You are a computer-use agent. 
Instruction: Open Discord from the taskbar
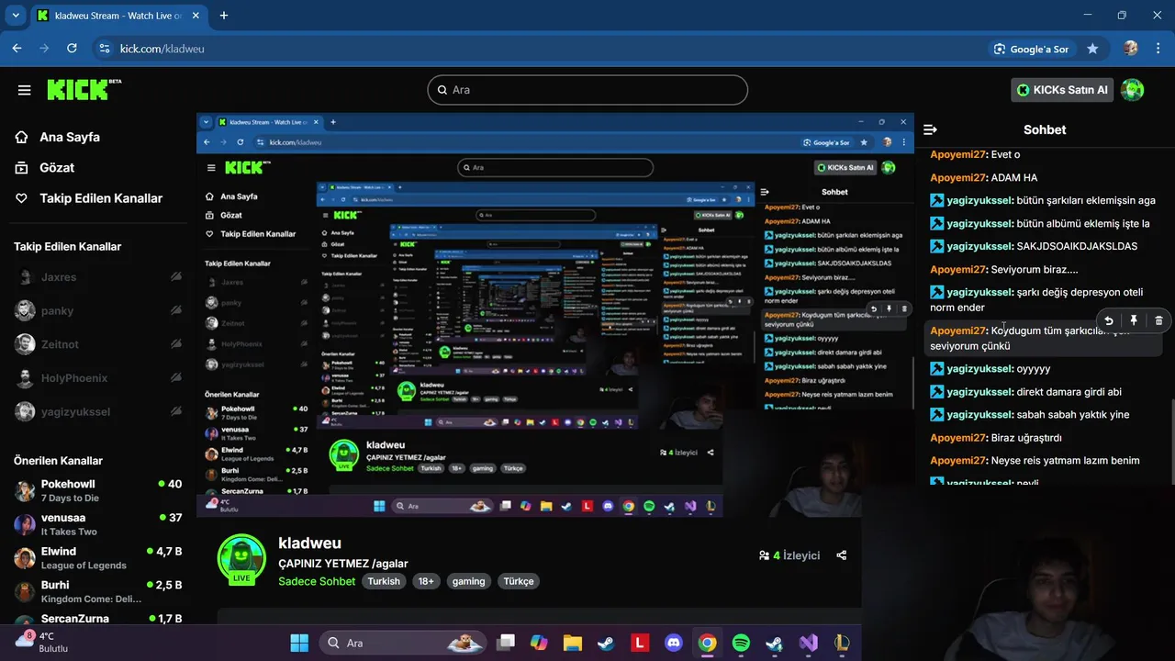673,643
